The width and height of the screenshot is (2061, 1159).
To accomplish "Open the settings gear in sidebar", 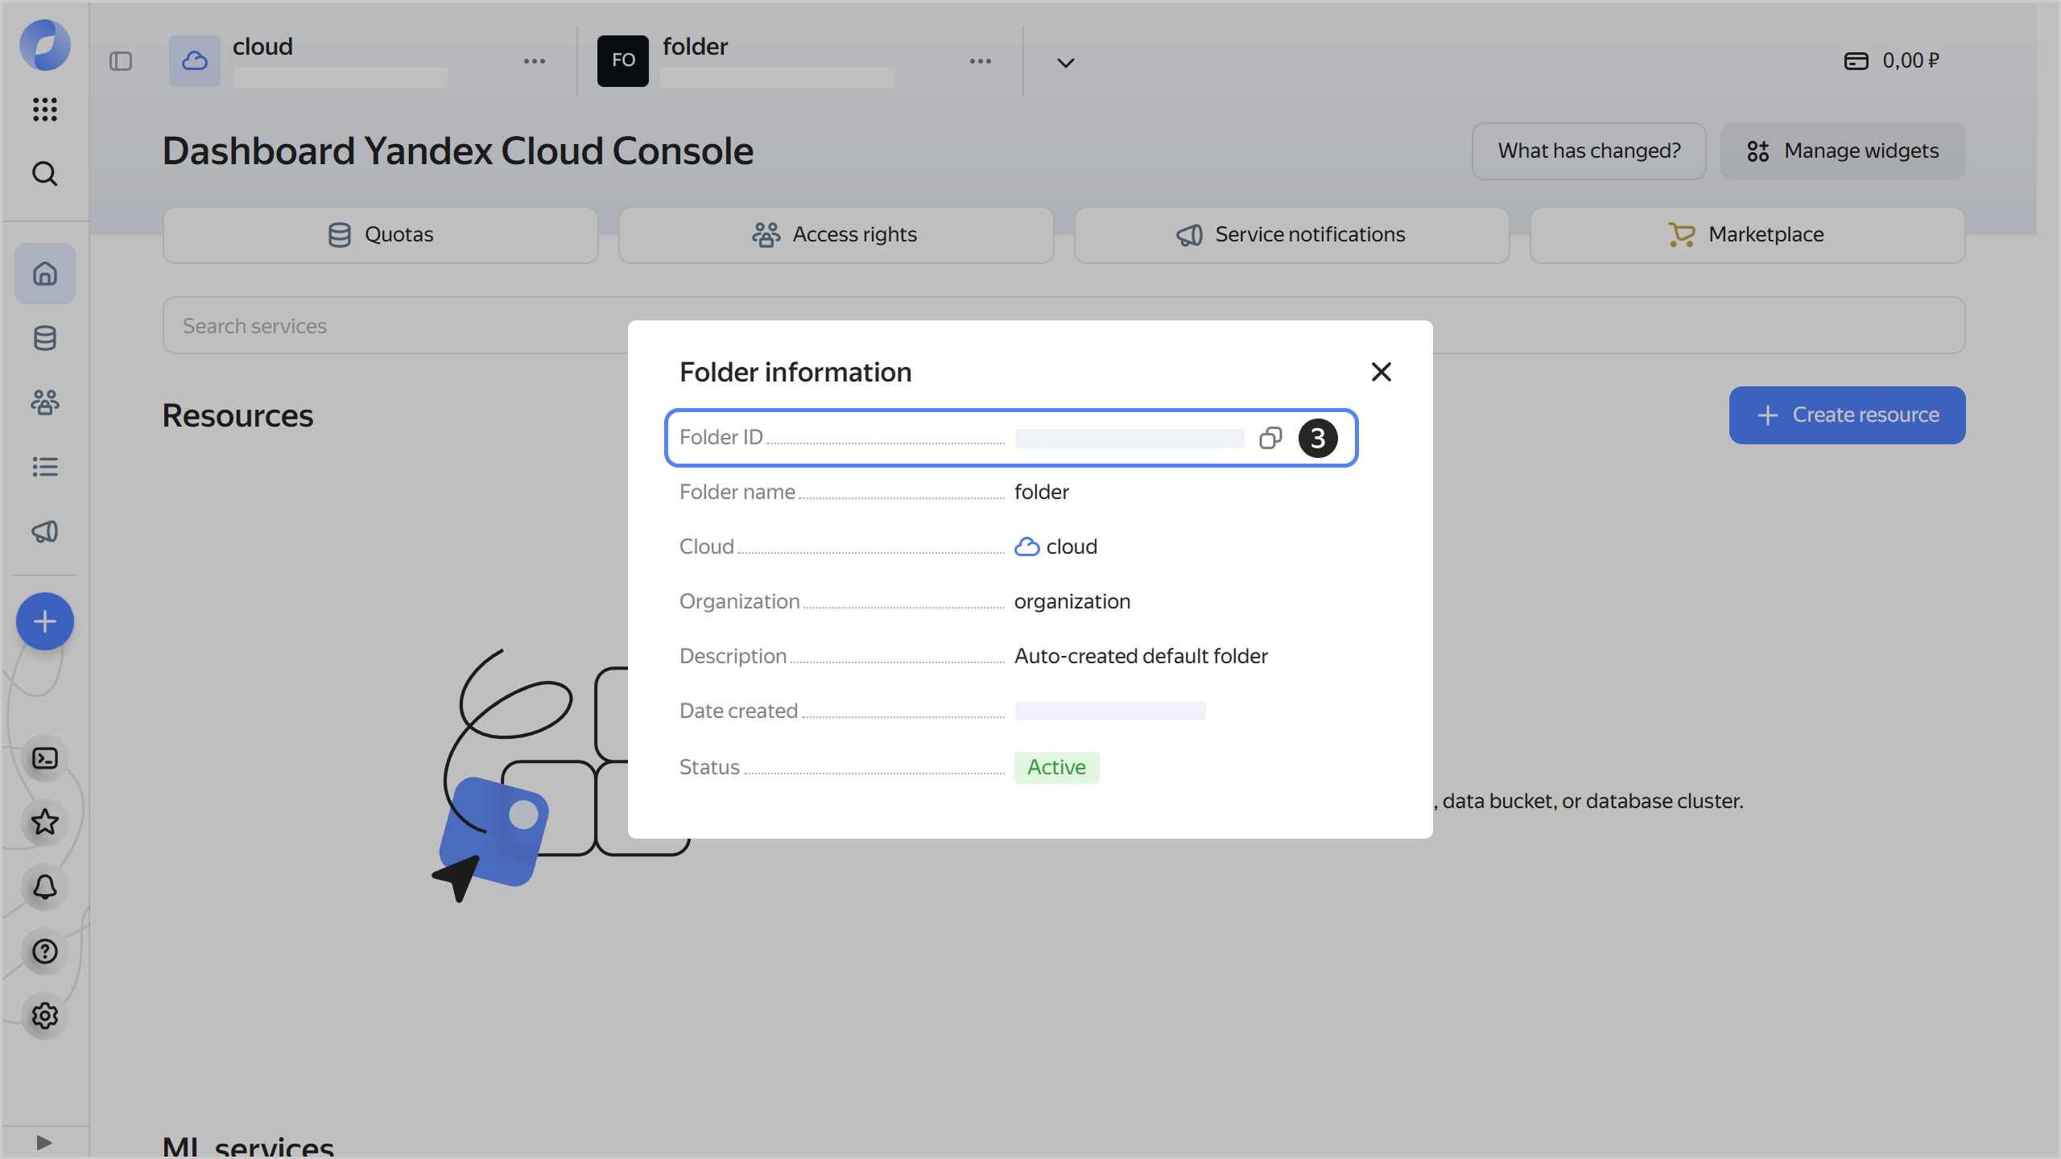I will point(44,1016).
